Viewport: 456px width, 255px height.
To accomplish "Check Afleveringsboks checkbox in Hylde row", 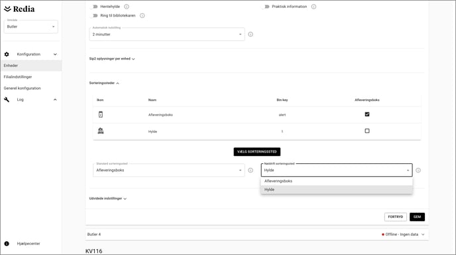I will [x=367, y=131].
